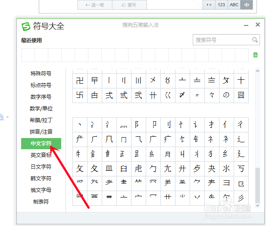Click the Sogou green S logo
The height and width of the screenshot is (226, 266).
click(26, 26)
